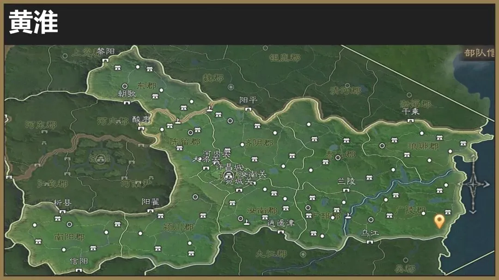
Task: Click the 大梁关 pass label
Action: [x=206, y=159]
